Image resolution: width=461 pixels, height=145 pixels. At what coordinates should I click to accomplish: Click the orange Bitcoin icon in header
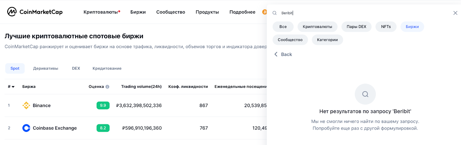pyautogui.click(x=264, y=12)
